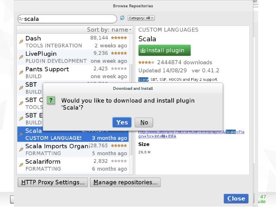
Task: Decline install by clicking No
Action: 144,122
